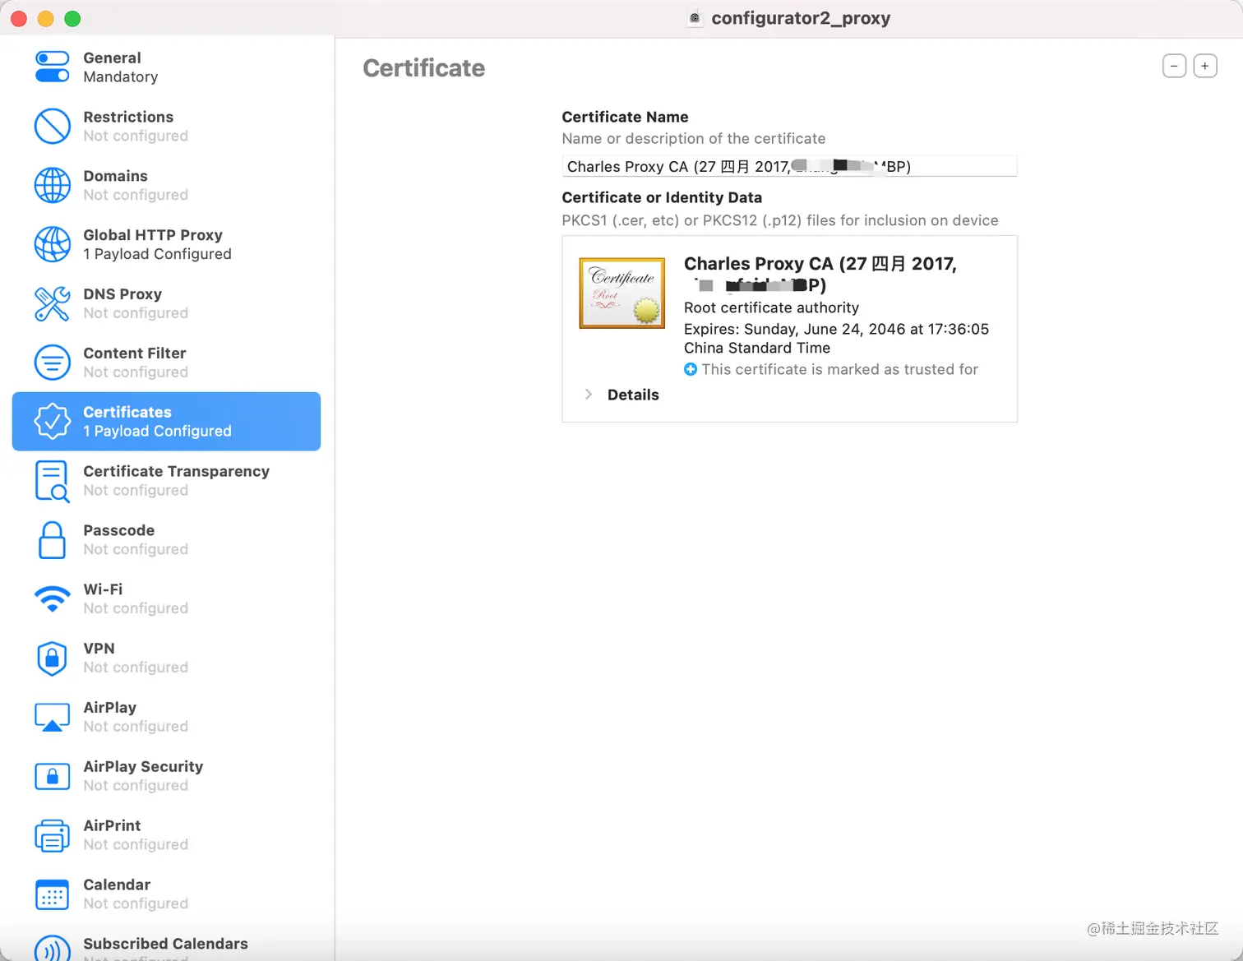The image size is (1243, 961).
Task: Click 'This certificate is marked as trusted for' text
Action: (839, 369)
